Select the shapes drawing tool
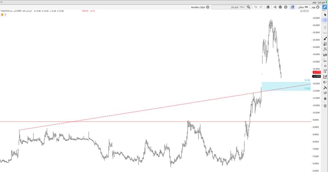The height and width of the screenshot is (172, 328). (x=325, y=44)
